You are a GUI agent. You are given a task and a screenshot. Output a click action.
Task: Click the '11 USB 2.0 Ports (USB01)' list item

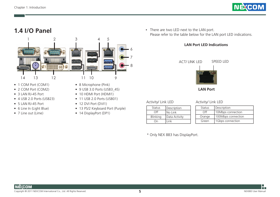point(99,99)
